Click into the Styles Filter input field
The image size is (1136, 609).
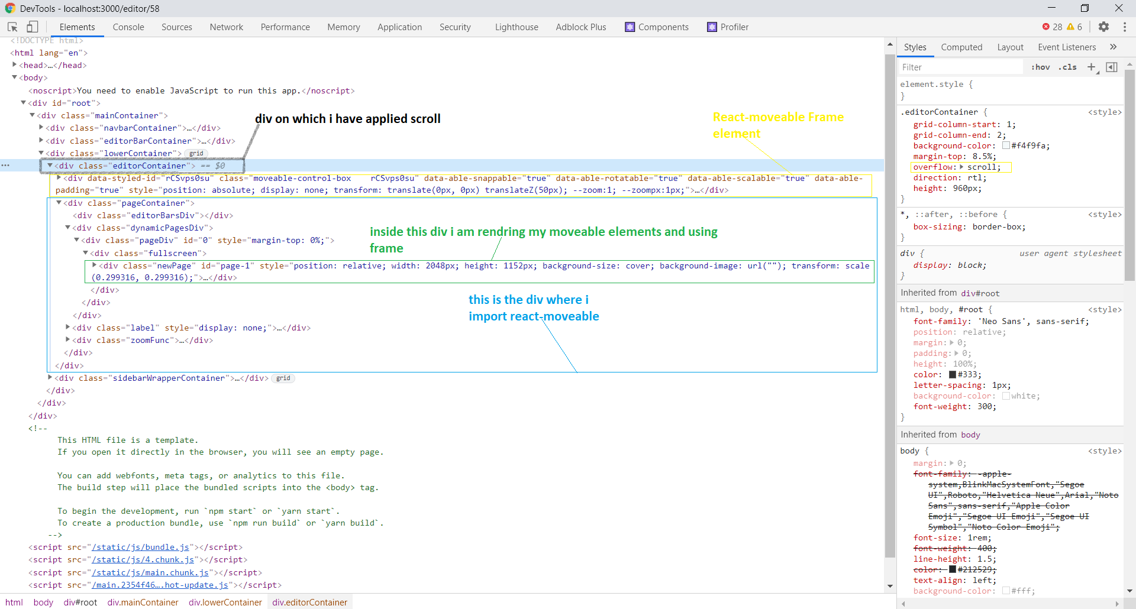tap(960, 67)
